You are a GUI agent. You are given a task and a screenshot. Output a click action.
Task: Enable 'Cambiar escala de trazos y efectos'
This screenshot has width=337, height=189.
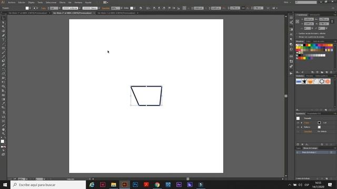298,34
